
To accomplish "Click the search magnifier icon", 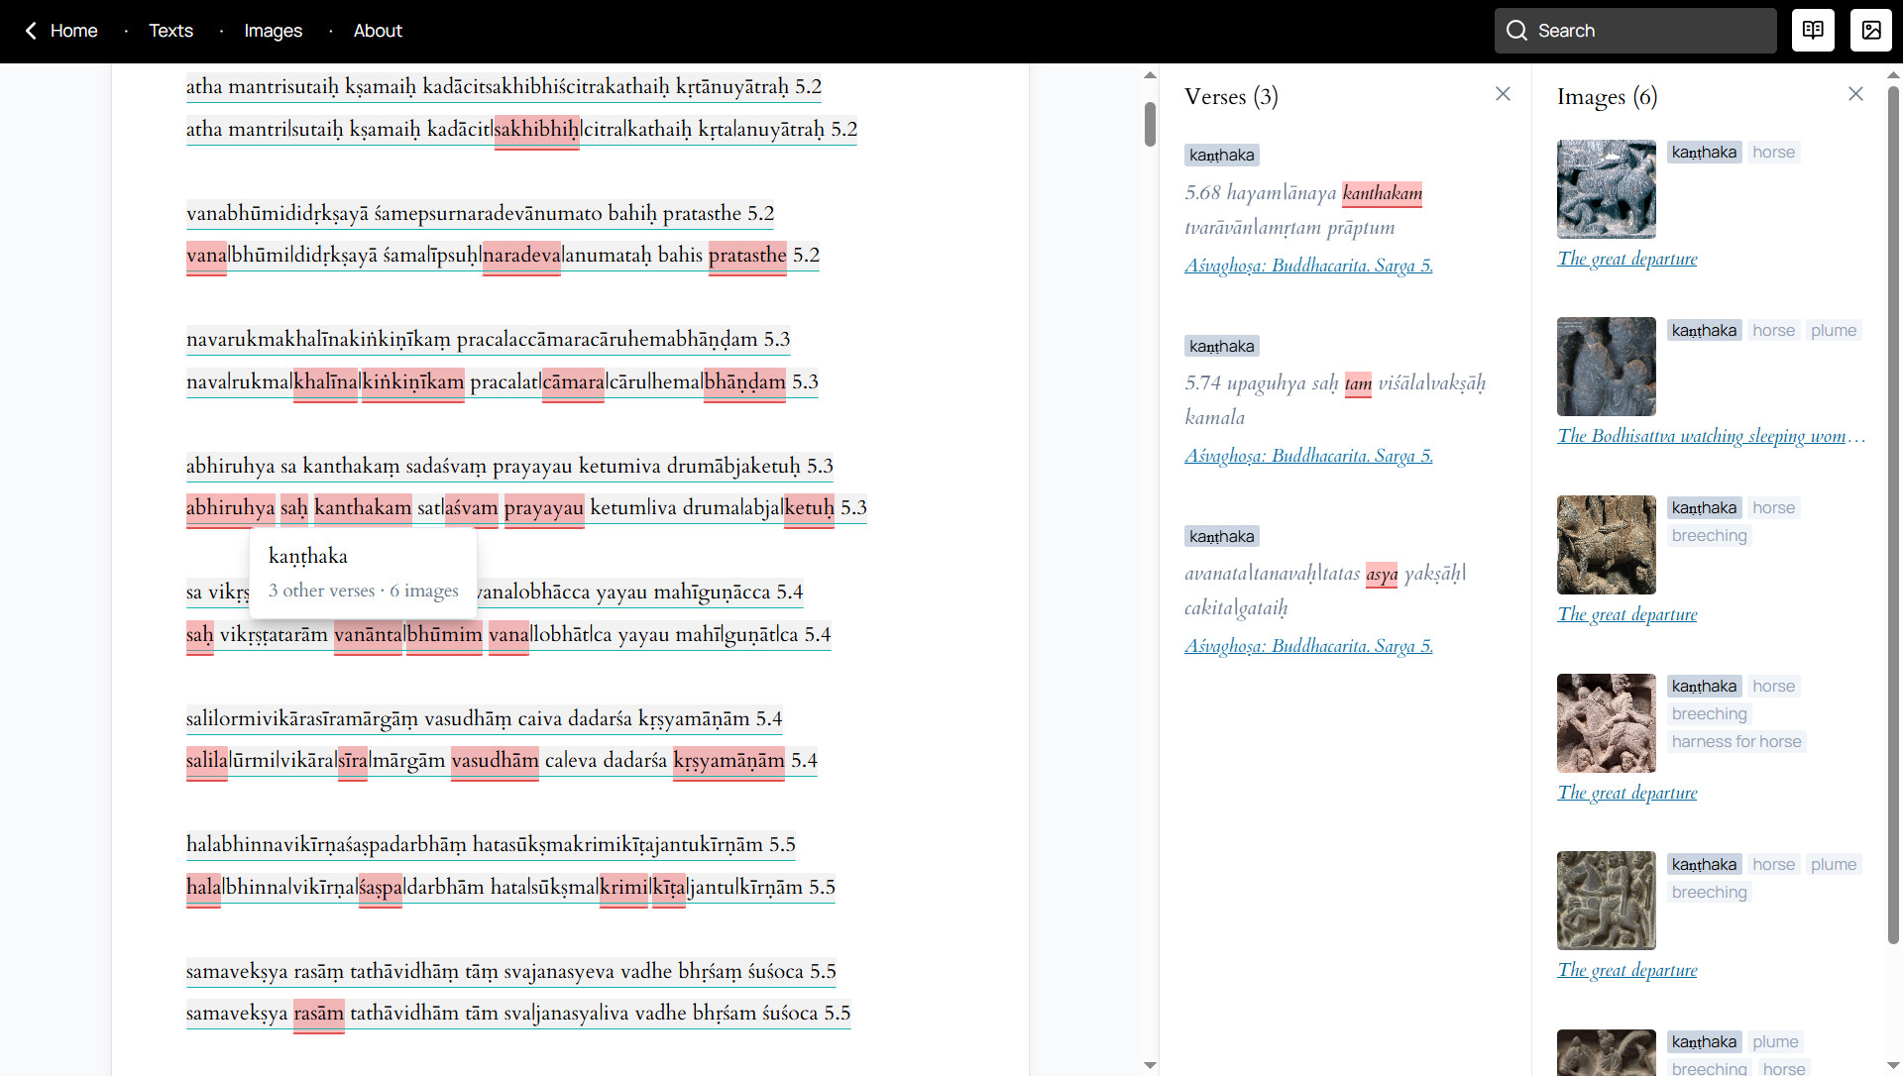I will [x=1516, y=31].
